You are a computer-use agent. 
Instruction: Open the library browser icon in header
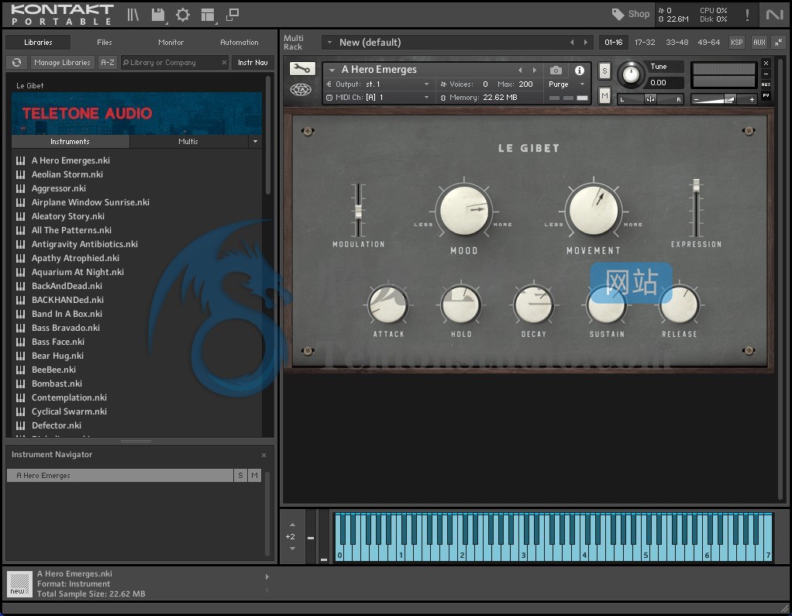(x=133, y=15)
